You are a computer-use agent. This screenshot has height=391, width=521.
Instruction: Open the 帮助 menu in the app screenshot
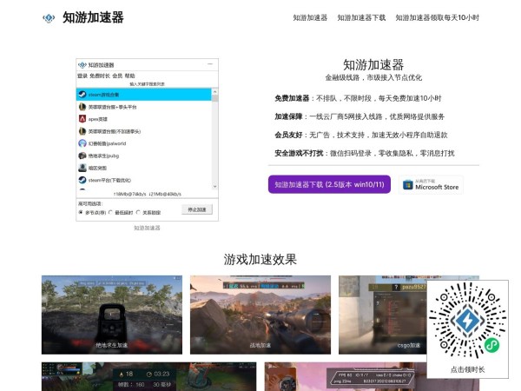[x=130, y=76]
